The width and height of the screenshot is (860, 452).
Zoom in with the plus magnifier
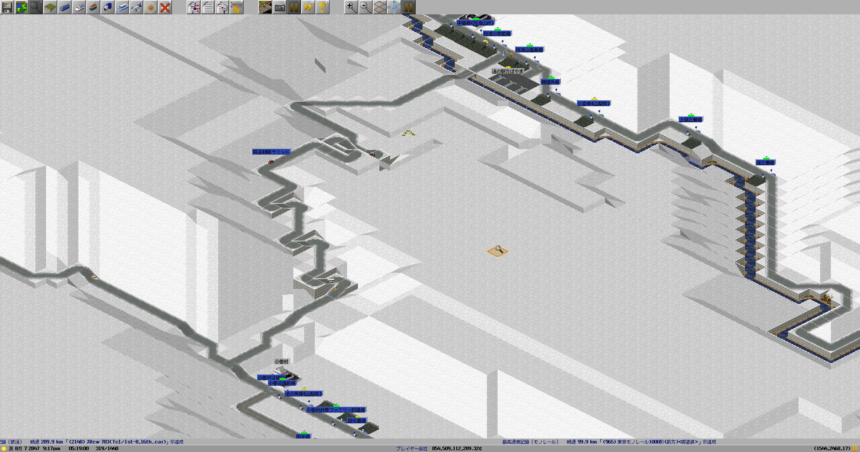[x=351, y=7]
